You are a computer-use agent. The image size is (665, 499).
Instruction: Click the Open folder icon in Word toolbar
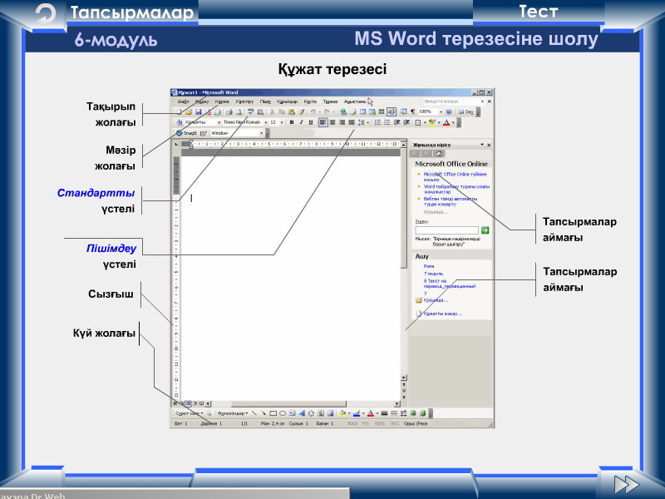coord(189,112)
